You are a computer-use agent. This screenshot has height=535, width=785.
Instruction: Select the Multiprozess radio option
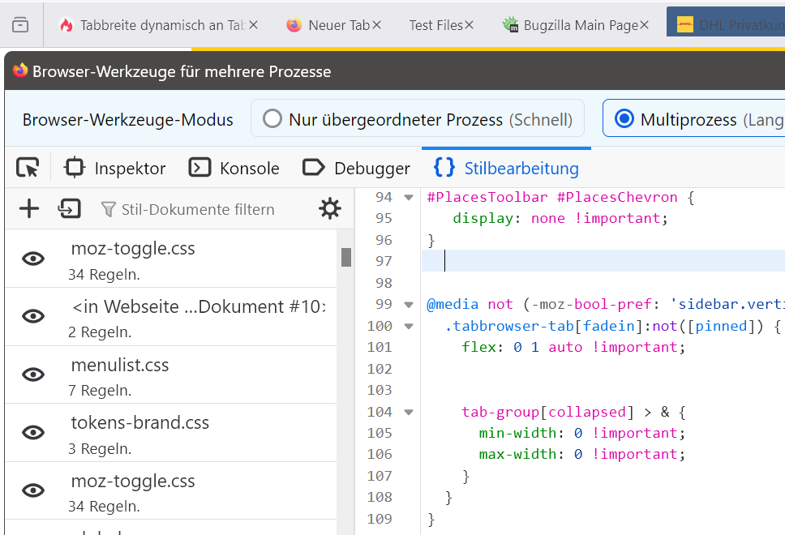tap(624, 120)
